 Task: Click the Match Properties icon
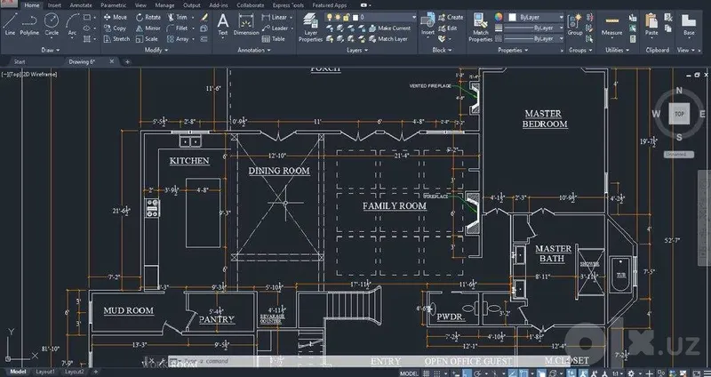point(480,28)
